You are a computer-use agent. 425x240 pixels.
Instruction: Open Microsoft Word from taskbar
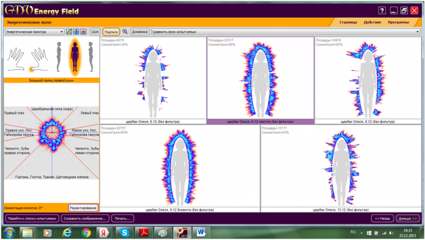tap(201, 233)
